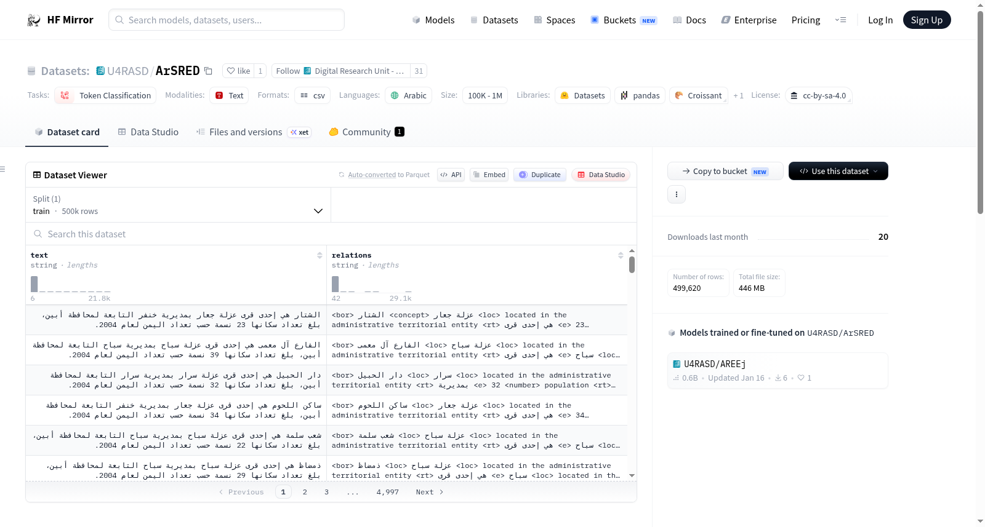The width and height of the screenshot is (985, 527).
Task: Open Spaces from top navigation
Action: (x=554, y=20)
